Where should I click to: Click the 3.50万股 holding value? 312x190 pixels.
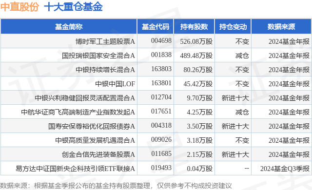tap(199, 126)
